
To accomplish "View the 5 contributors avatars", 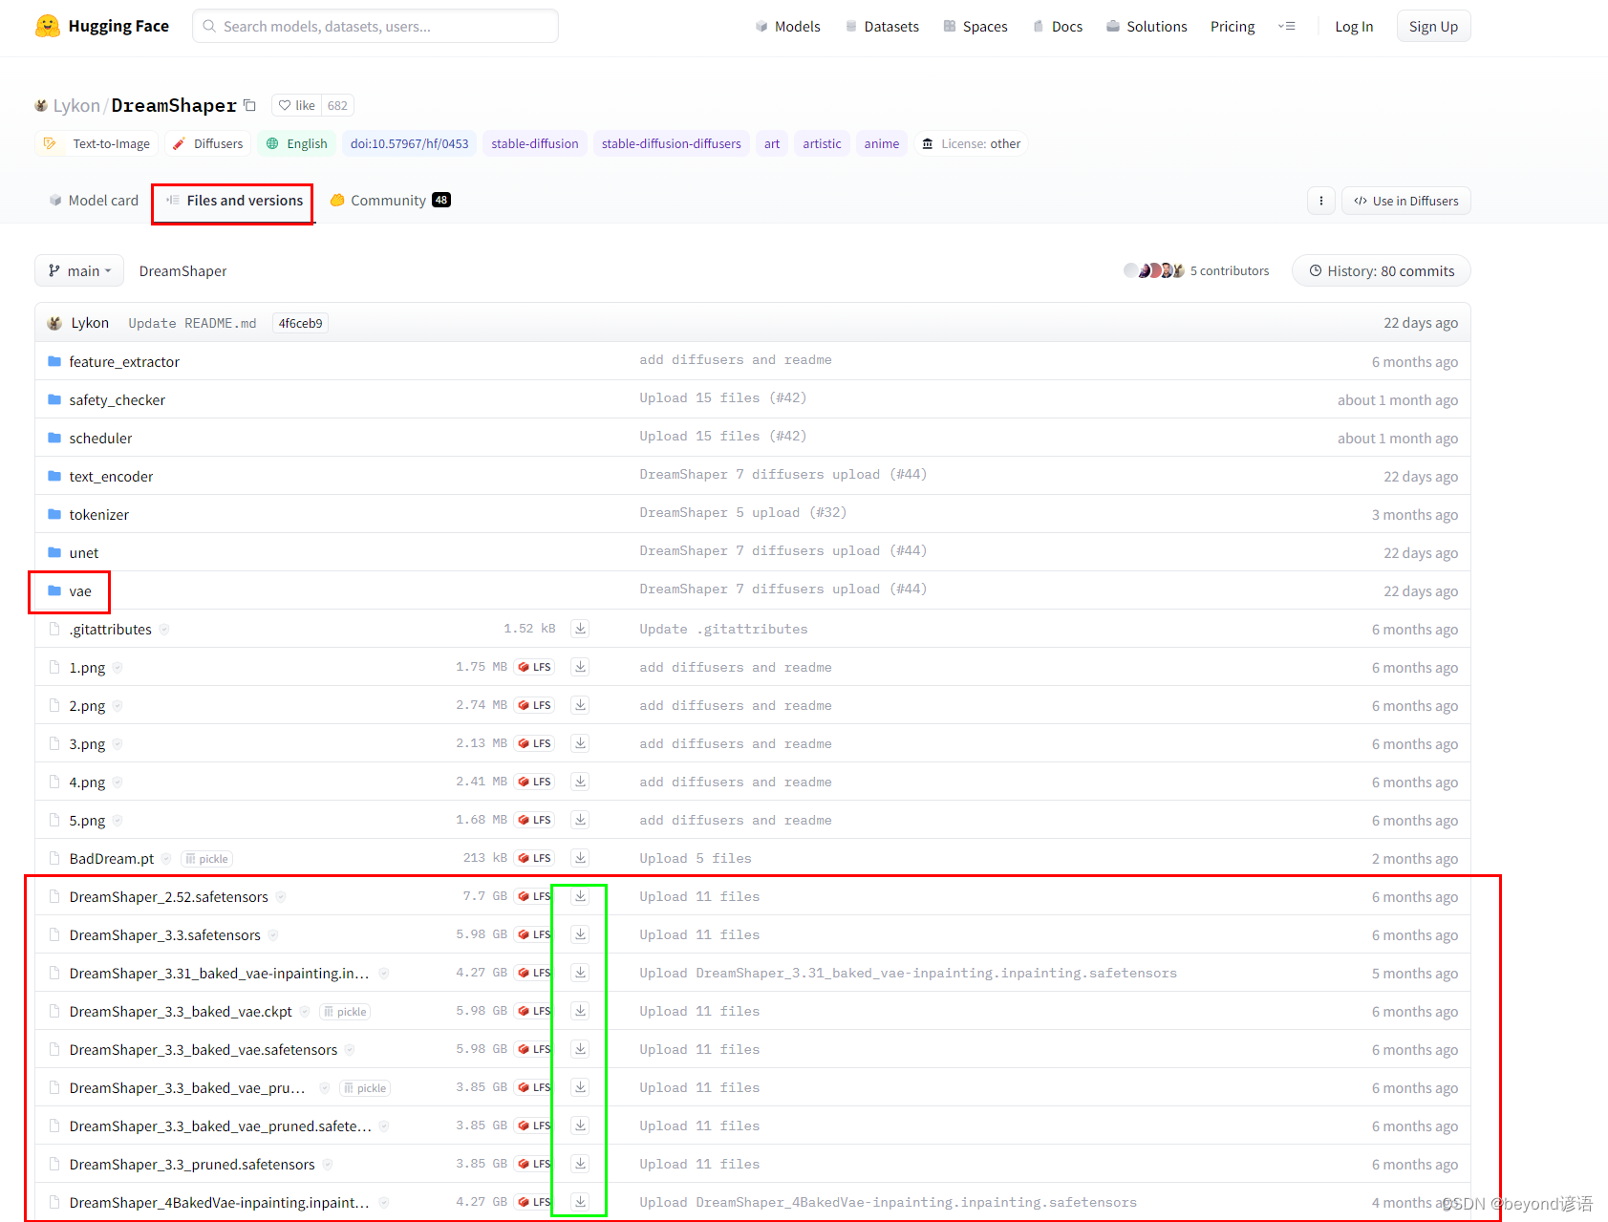I will [1154, 270].
